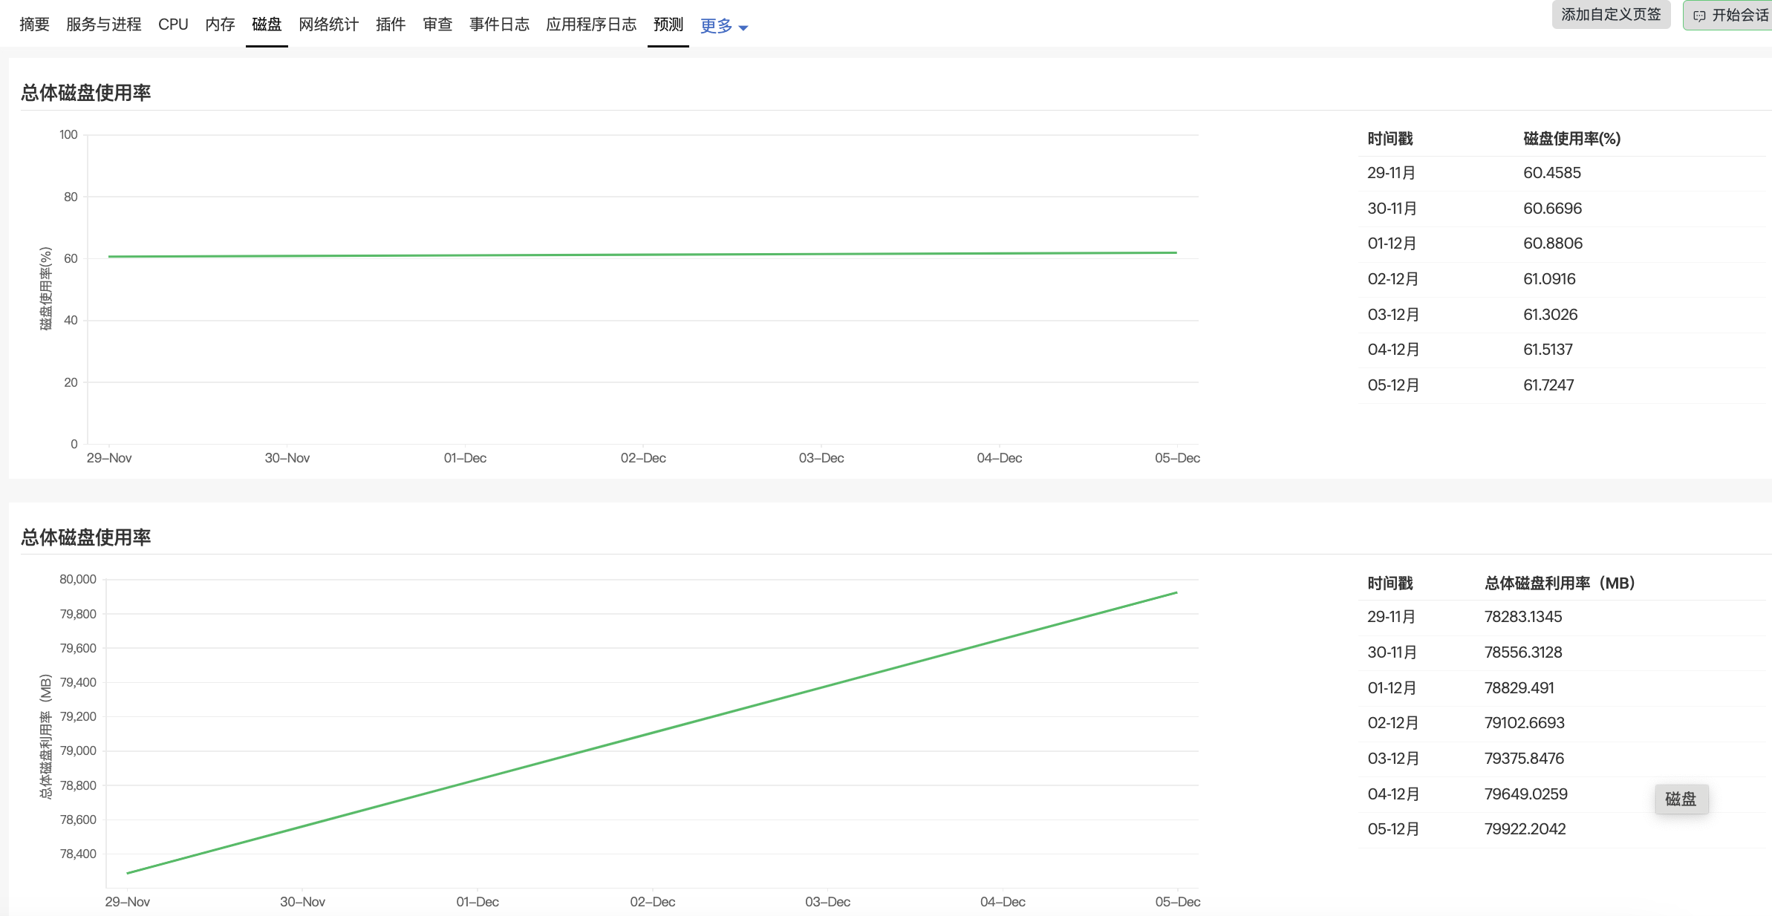Open the 插件 plugins tab
Image resolution: width=1772 pixels, height=916 pixels.
pyautogui.click(x=391, y=24)
